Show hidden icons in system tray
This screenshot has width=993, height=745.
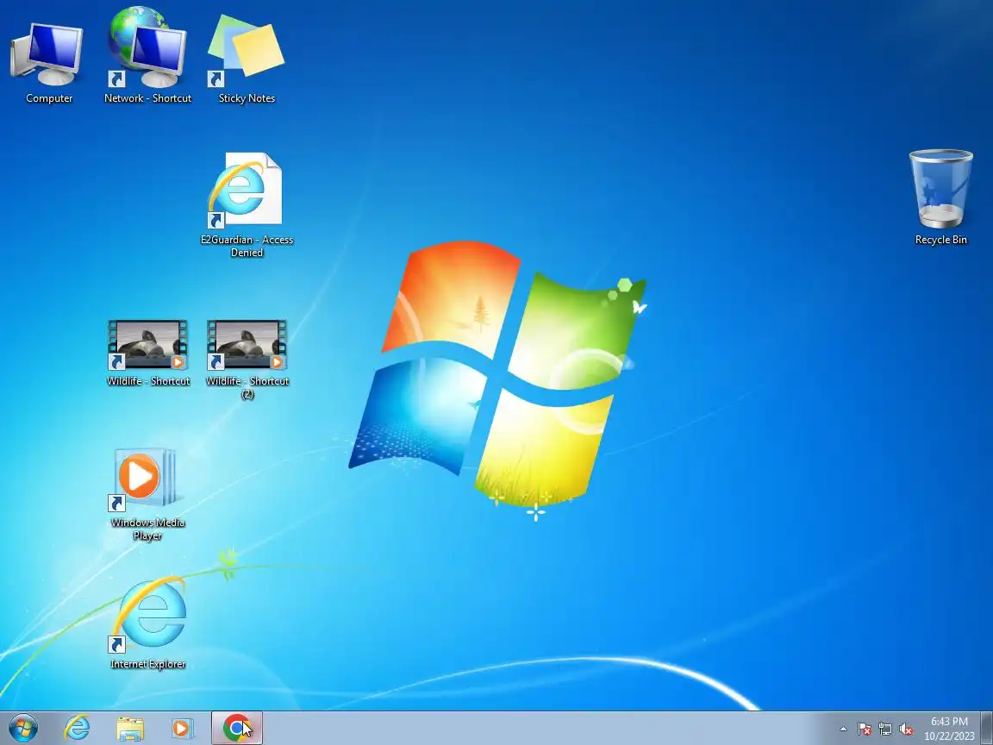[x=843, y=729]
